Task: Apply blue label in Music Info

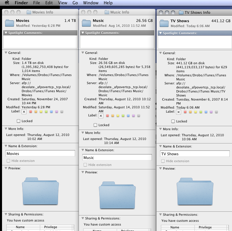Action: tap(128, 116)
